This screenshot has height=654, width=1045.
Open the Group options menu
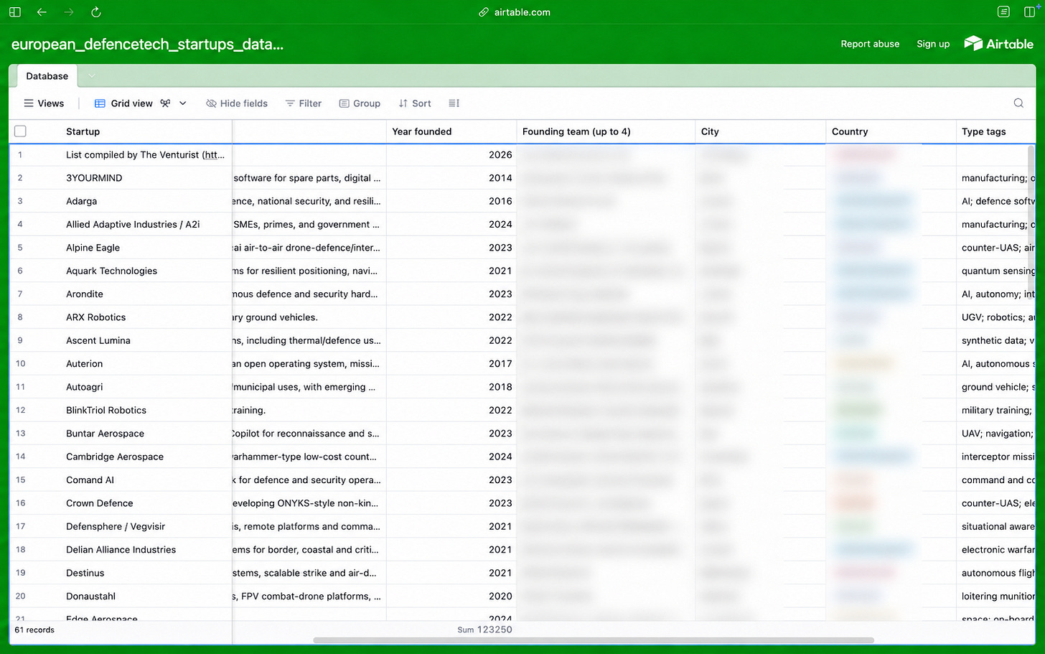point(360,103)
